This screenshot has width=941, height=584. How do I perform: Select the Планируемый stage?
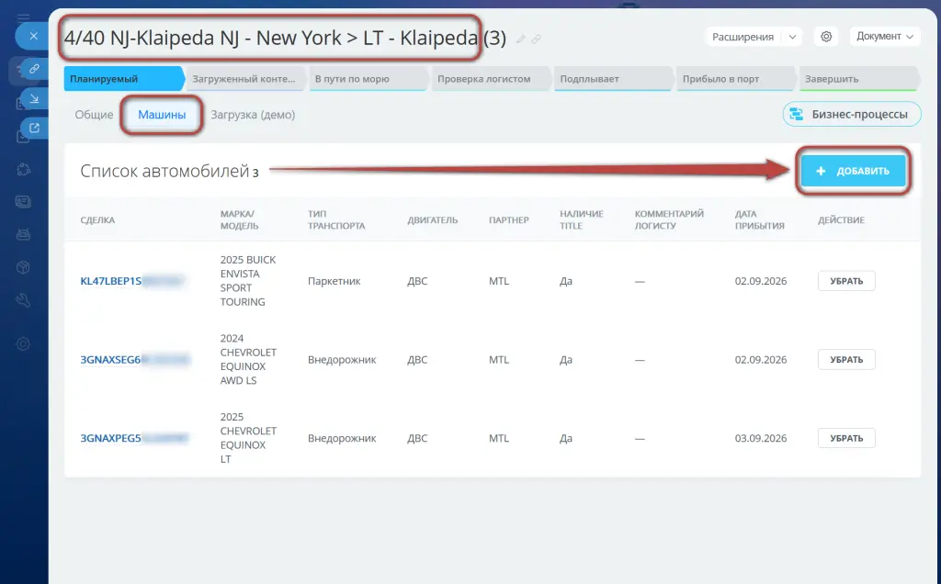point(124,79)
